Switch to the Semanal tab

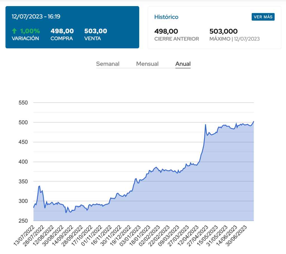coord(108,64)
